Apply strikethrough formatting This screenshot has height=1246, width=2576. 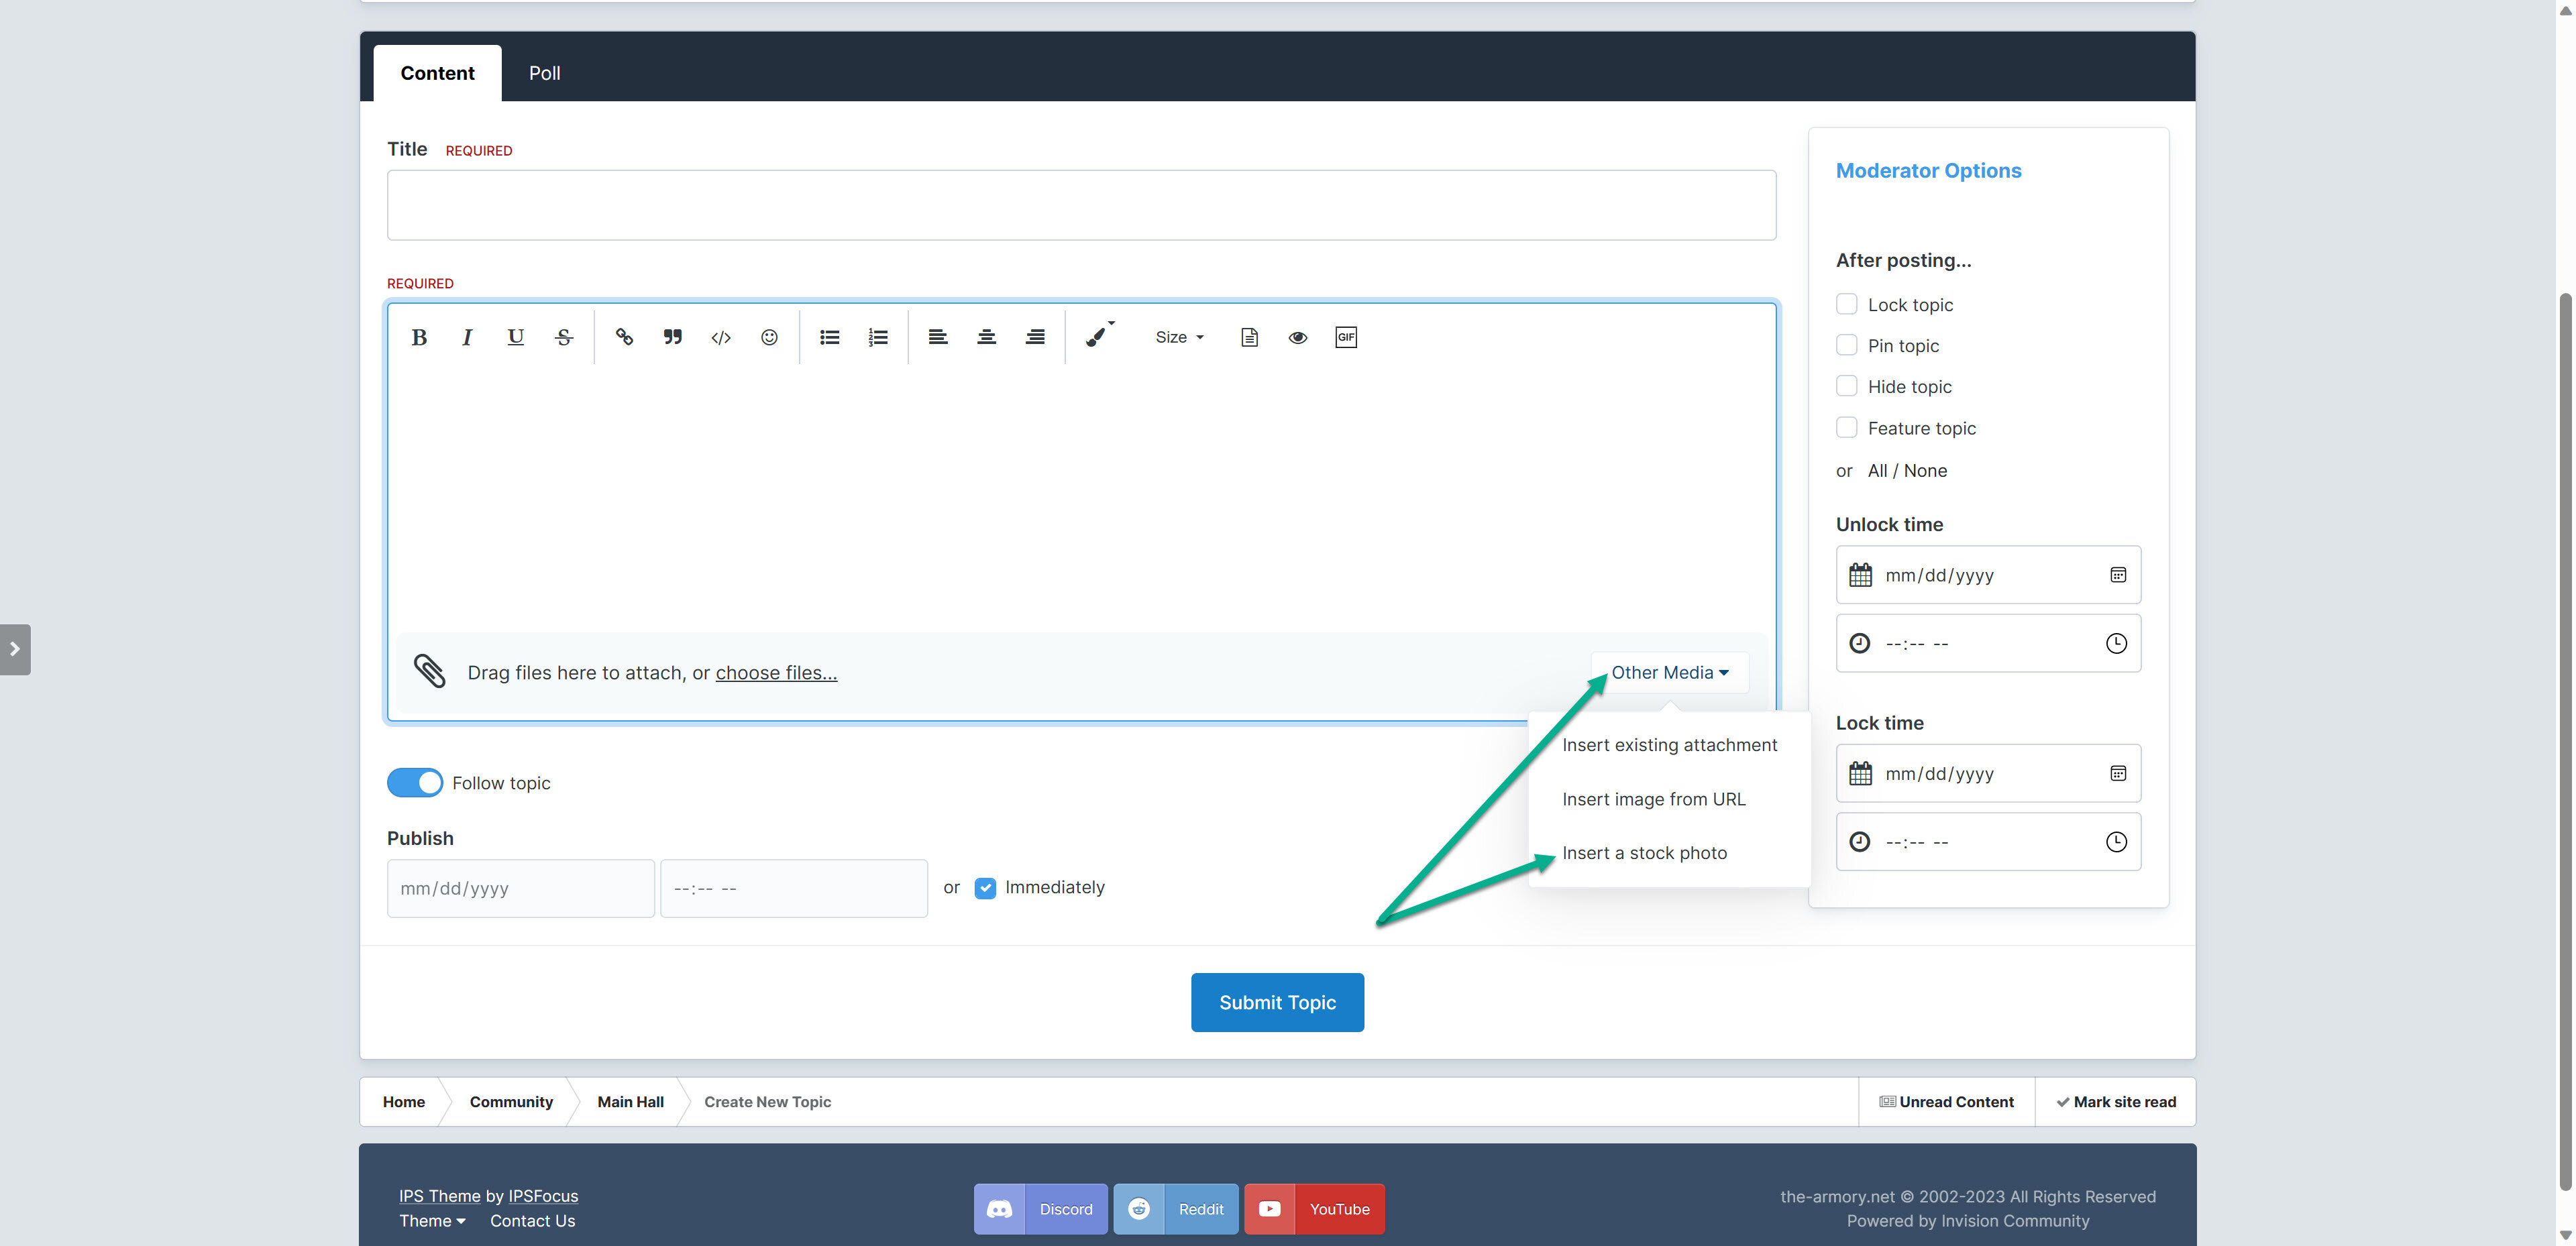point(564,337)
